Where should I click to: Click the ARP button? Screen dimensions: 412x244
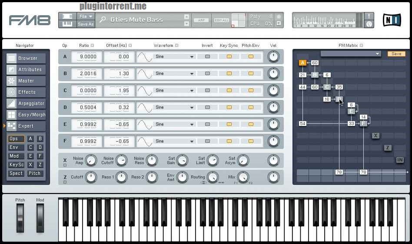pos(201,20)
